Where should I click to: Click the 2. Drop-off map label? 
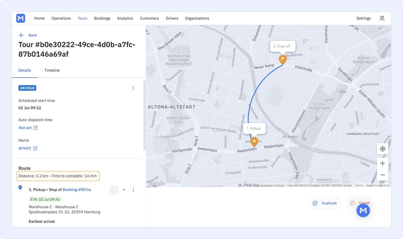pyautogui.click(x=282, y=46)
